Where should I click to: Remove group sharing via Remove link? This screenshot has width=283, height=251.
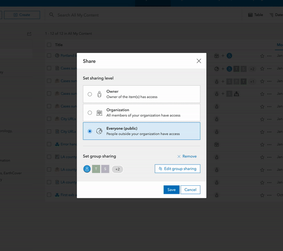187,156
